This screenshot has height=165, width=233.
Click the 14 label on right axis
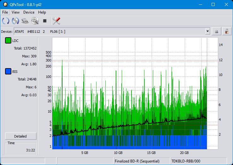coord(221,45)
